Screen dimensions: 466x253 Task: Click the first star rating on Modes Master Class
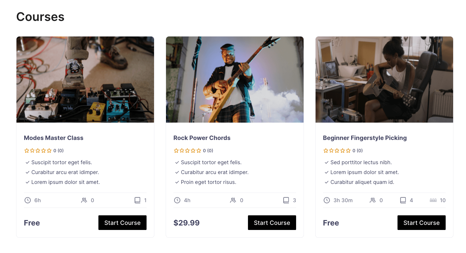27,150
